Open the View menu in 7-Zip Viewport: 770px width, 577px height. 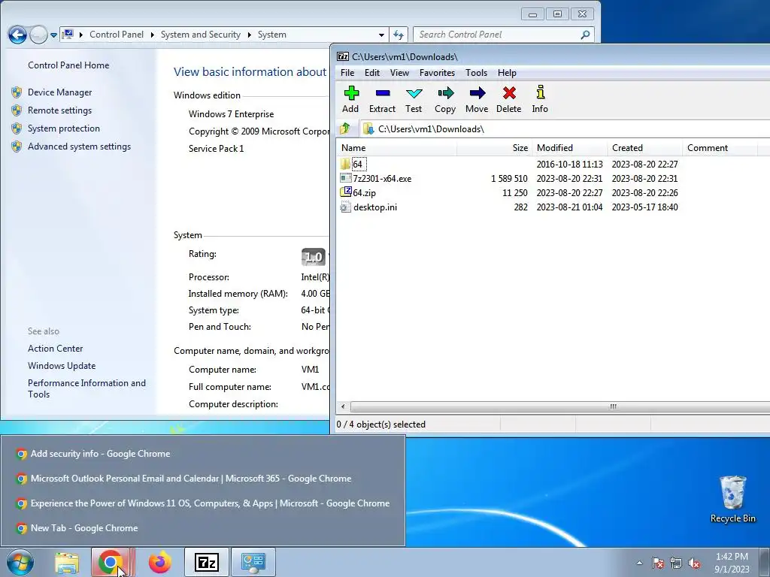click(399, 73)
